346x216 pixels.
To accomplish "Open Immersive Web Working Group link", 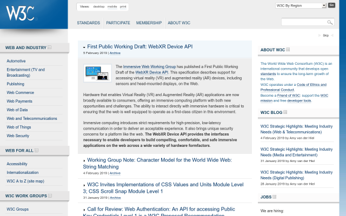I will click(149, 66).
